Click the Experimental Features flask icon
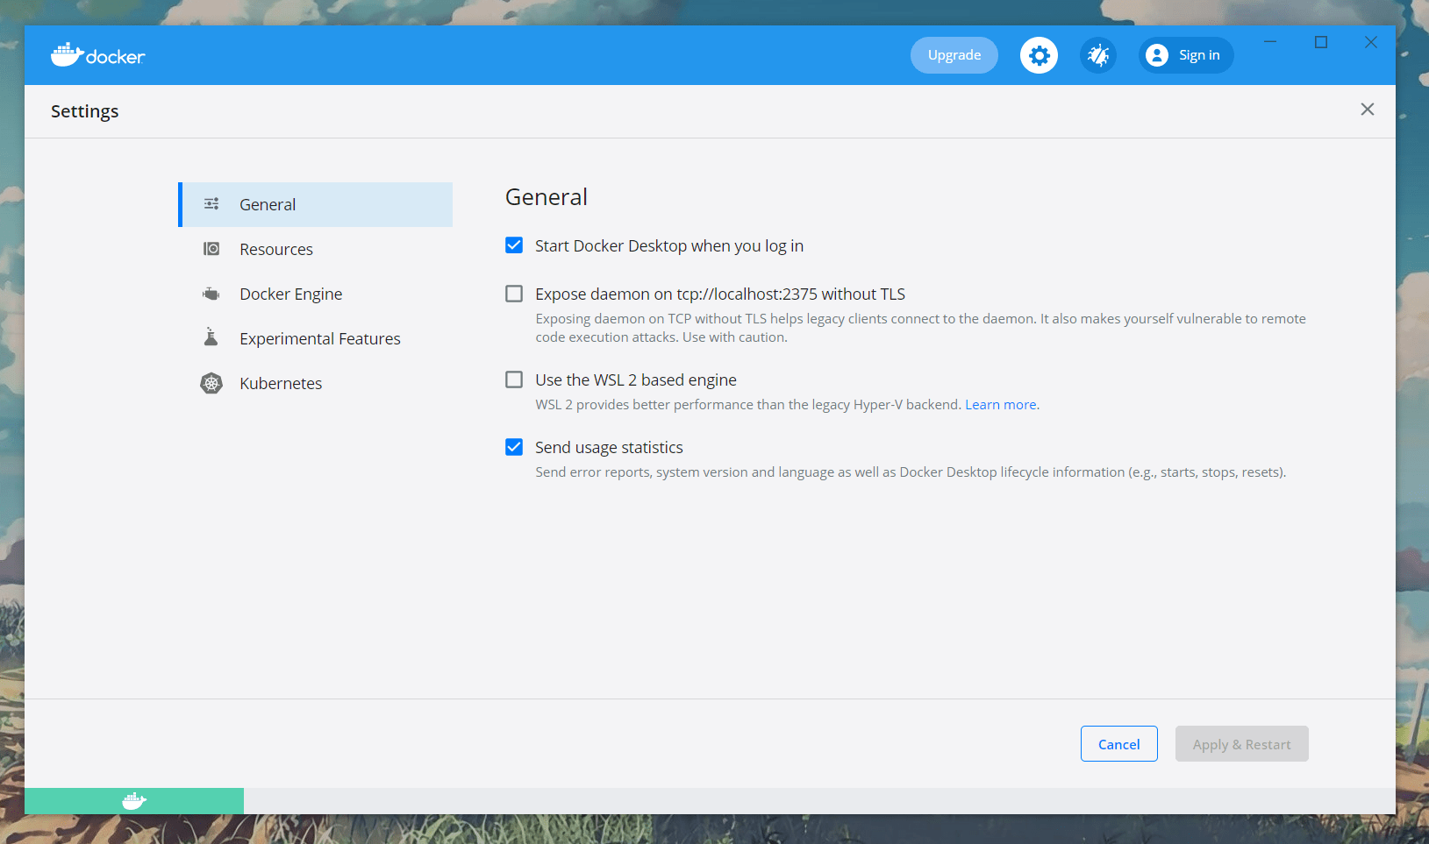 pyautogui.click(x=211, y=337)
